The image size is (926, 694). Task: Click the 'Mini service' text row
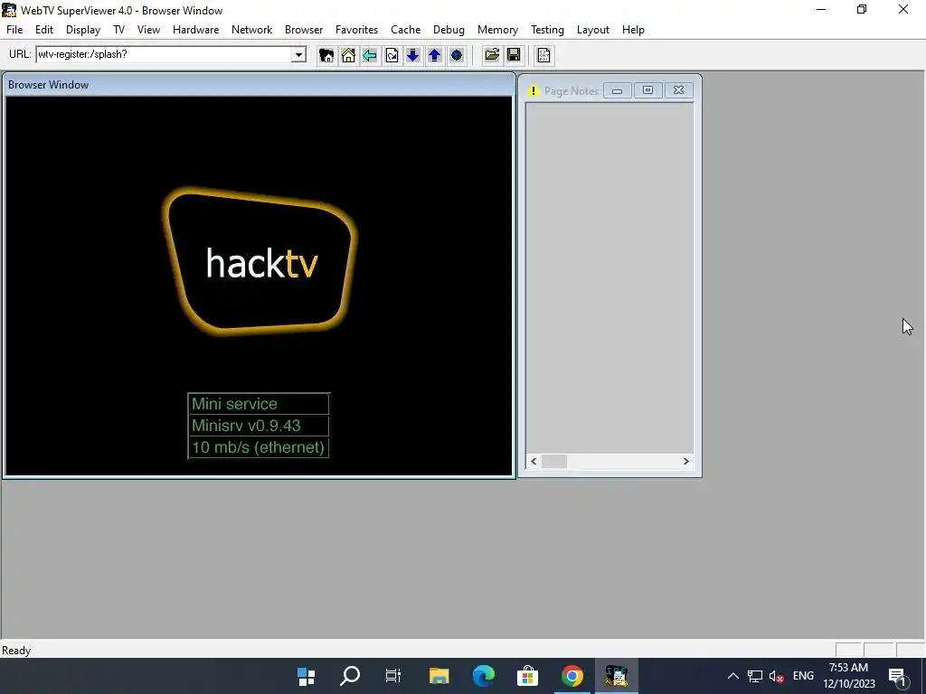click(259, 404)
